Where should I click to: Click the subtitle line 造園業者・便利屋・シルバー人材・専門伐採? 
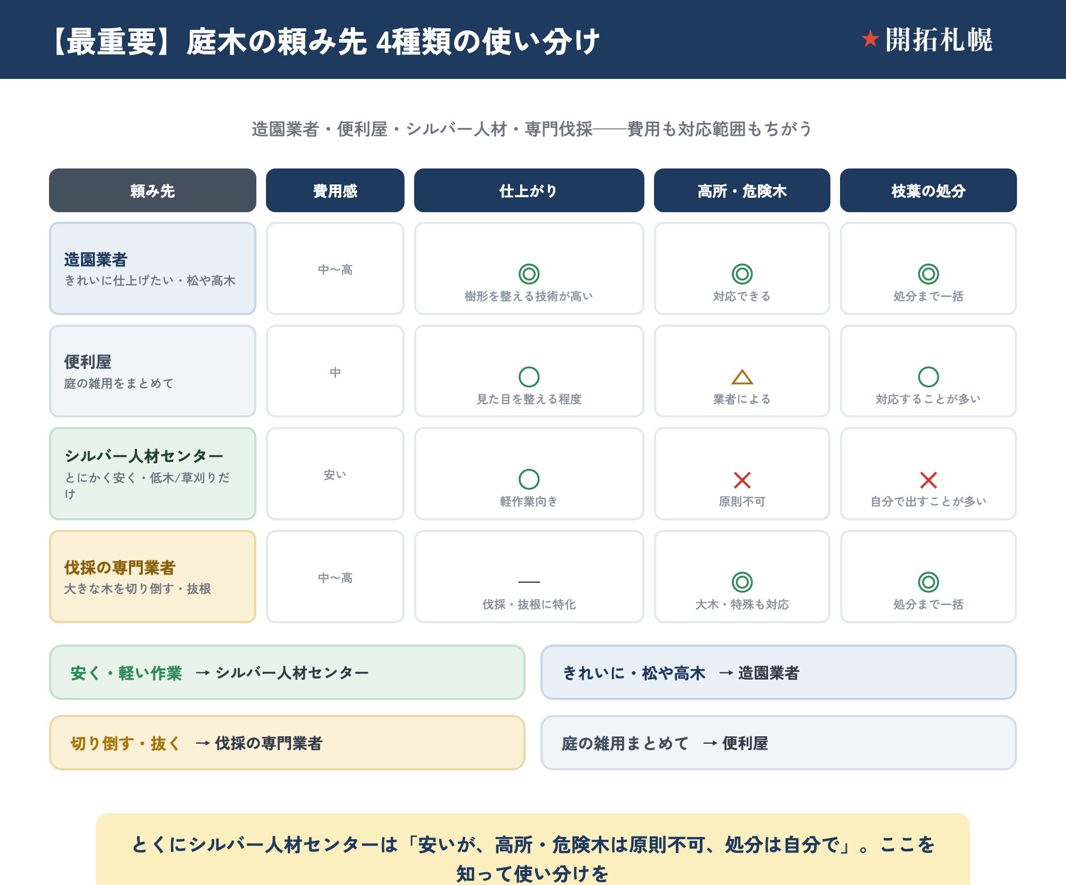click(x=422, y=129)
